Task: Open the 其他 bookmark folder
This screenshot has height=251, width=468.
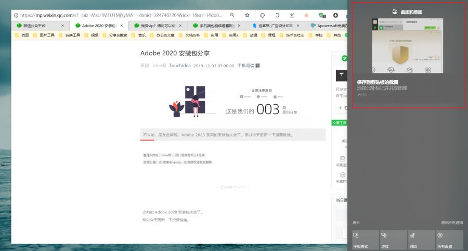Action: point(334,35)
